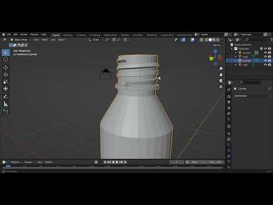The image size is (273, 205).
Task: Activate the Transform tool
Action: click(6, 89)
